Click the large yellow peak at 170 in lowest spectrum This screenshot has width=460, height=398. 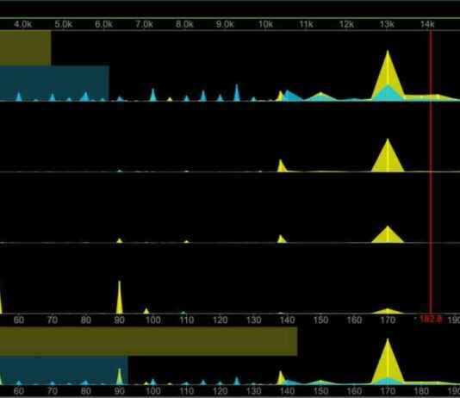(388, 361)
